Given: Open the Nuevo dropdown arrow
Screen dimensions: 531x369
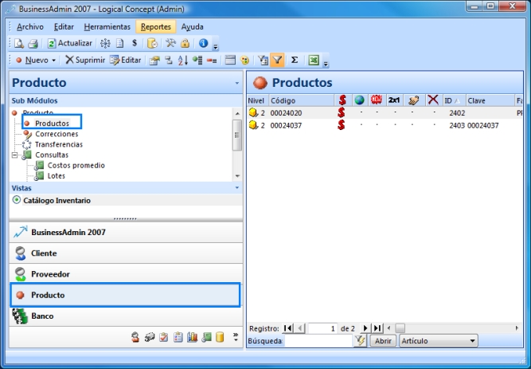Looking at the screenshot, I should (x=54, y=60).
